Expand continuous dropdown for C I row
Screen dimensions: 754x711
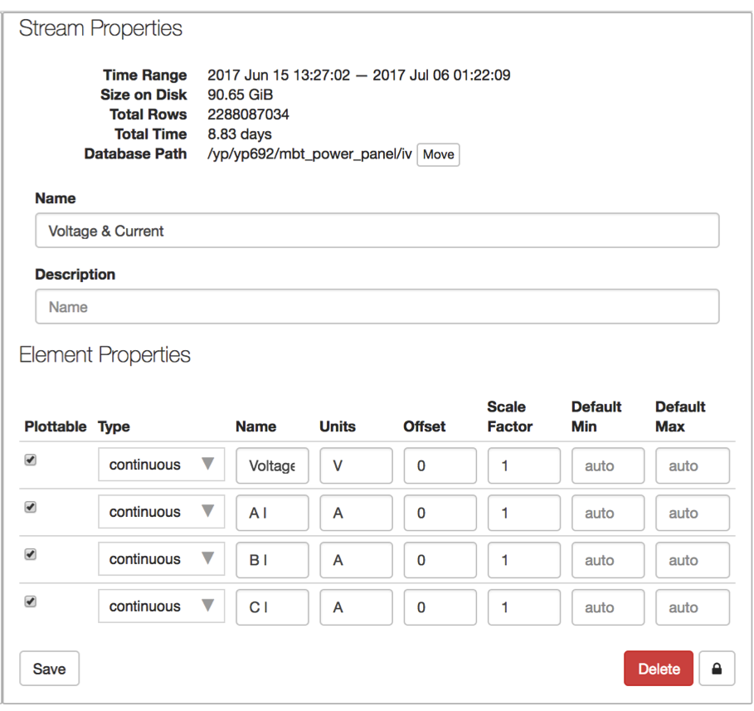161,607
